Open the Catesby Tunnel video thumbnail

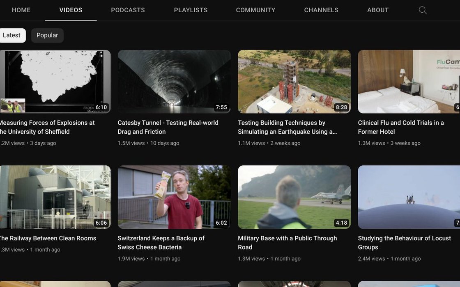(x=174, y=81)
